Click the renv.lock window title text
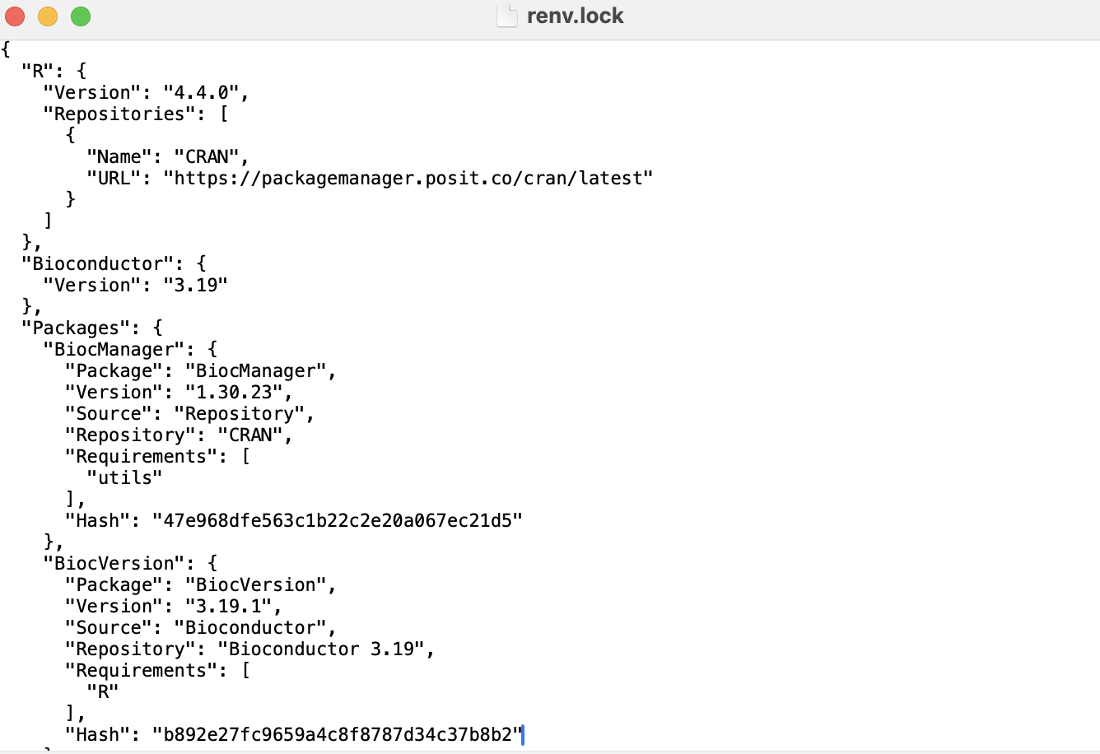1100x754 pixels. click(x=575, y=16)
